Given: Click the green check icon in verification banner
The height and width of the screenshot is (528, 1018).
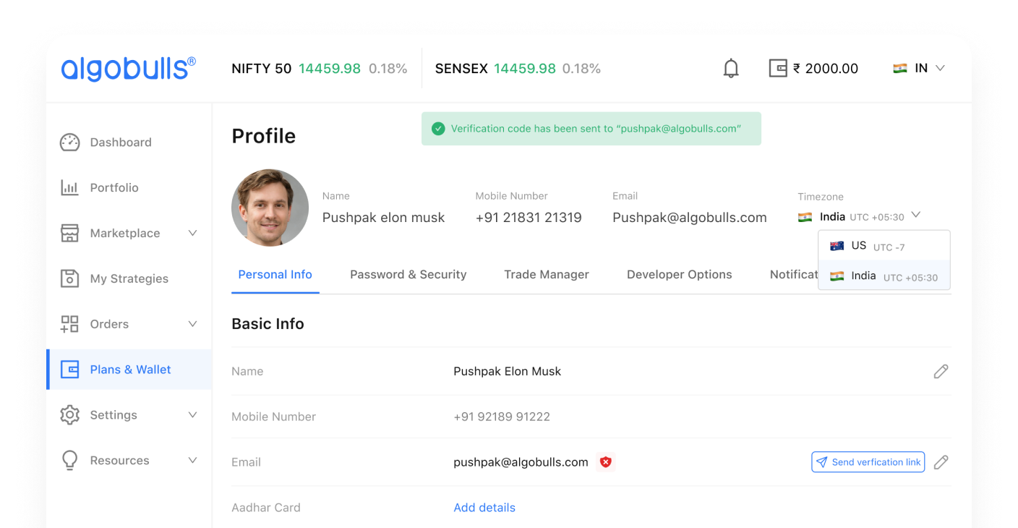Looking at the screenshot, I should pyautogui.click(x=437, y=129).
